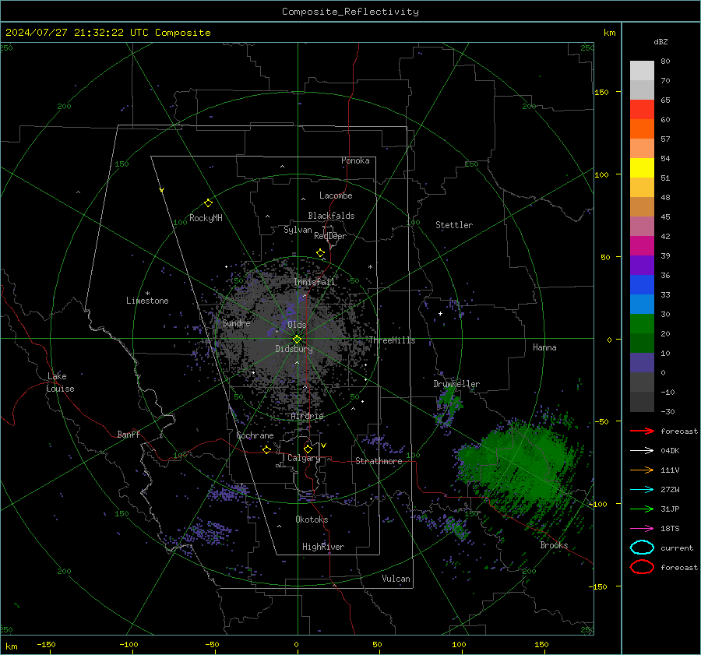Click the Calgary city label
The width and height of the screenshot is (701, 655).
pyautogui.click(x=304, y=458)
